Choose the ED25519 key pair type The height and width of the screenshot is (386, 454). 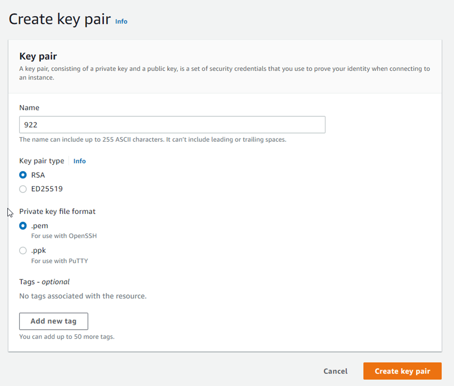tap(23, 189)
